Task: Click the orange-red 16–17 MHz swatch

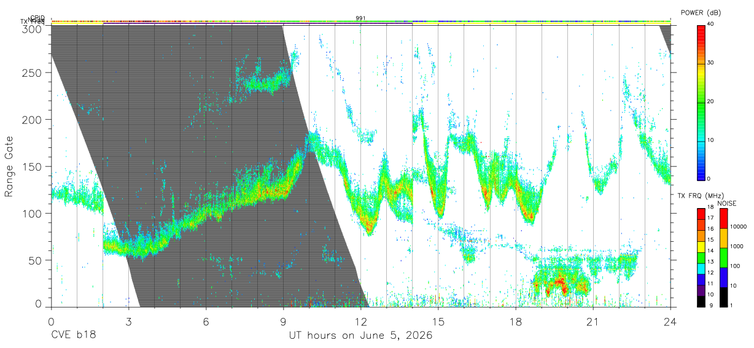Action: click(701, 224)
